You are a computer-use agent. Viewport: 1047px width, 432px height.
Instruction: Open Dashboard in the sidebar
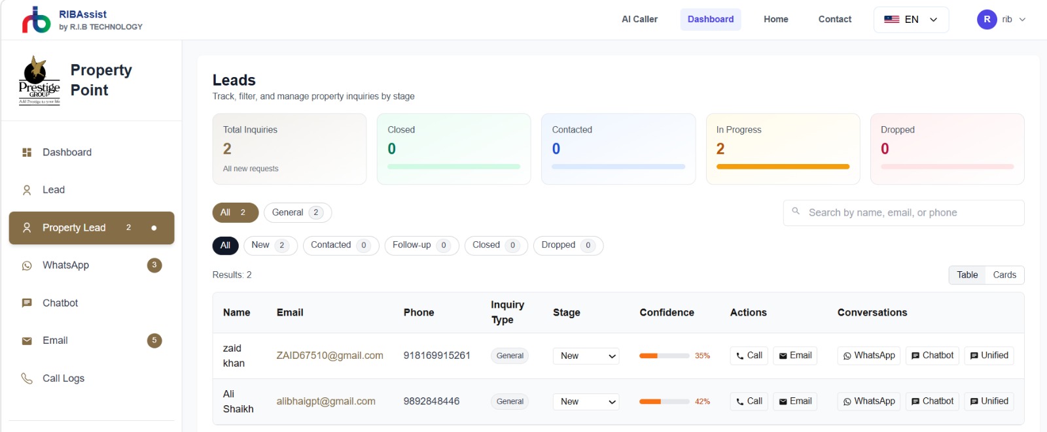(x=92, y=152)
